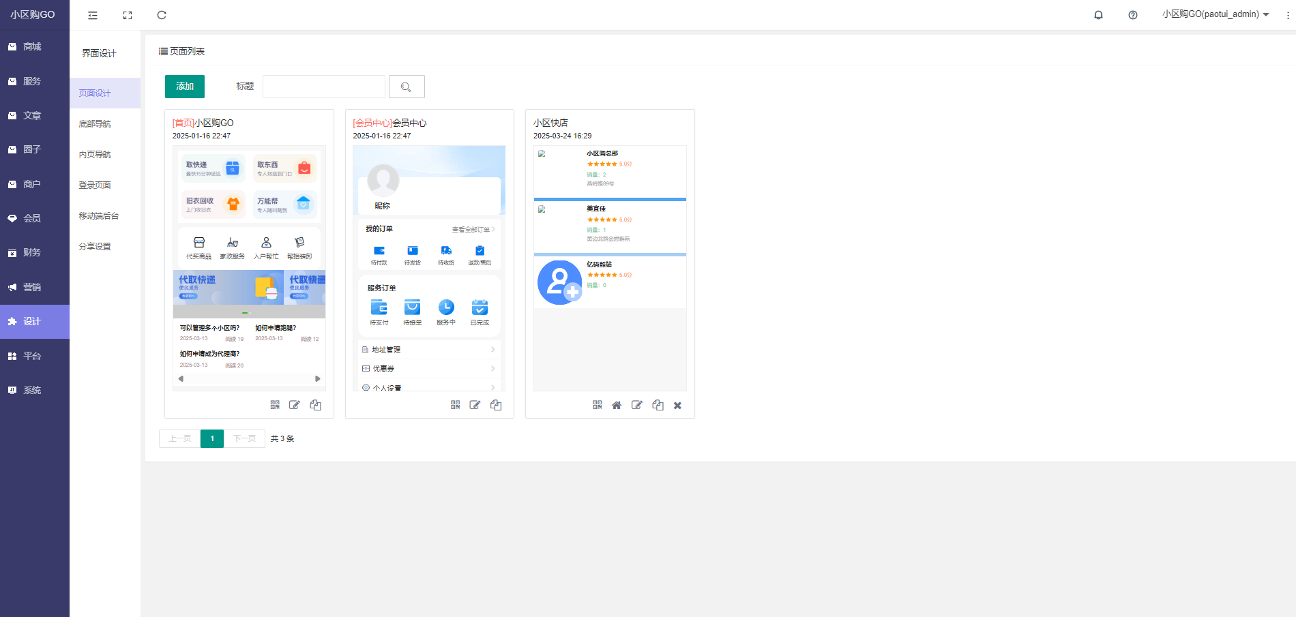This screenshot has width=1296, height=617.
Task: Go to the next page with 下一页
Action: click(x=245, y=438)
